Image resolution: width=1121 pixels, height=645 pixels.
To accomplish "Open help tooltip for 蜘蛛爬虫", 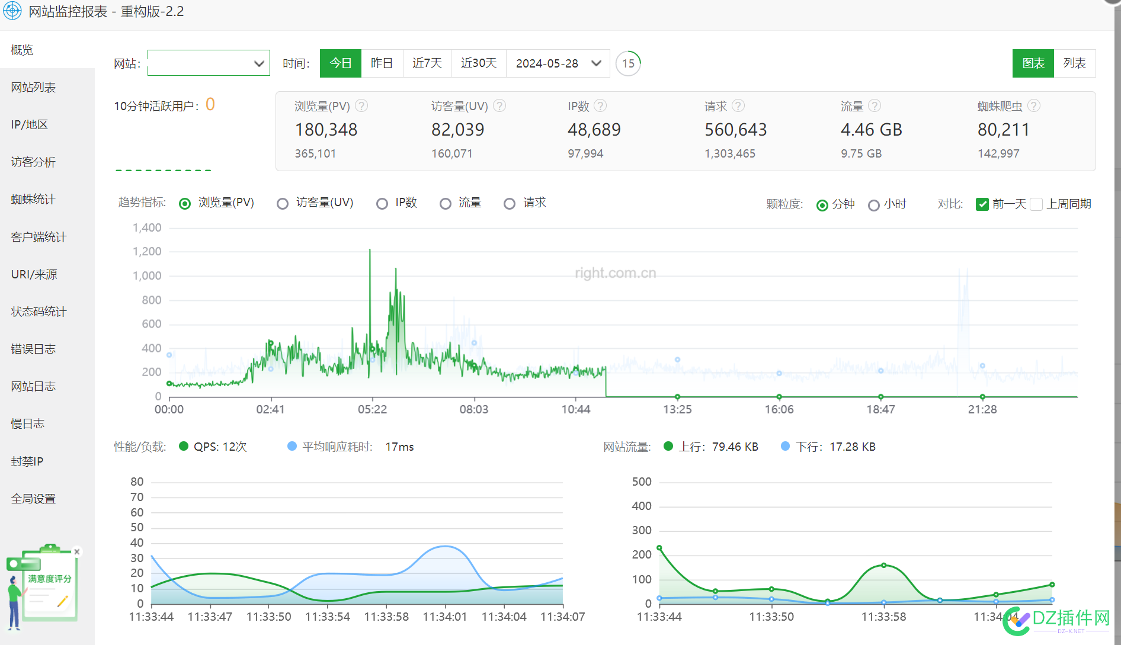I will click(x=1034, y=105).
